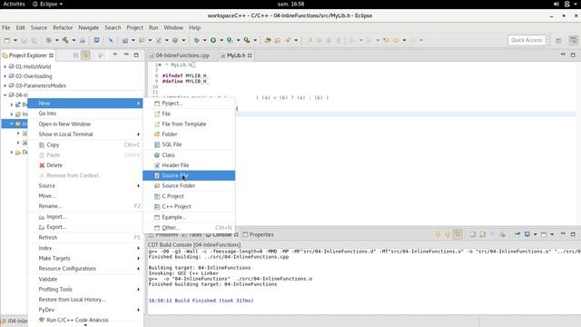This screenshot has height=327, width=581.
Task: Click the green Run toolbar button
Action: click(x=213, y=40)
